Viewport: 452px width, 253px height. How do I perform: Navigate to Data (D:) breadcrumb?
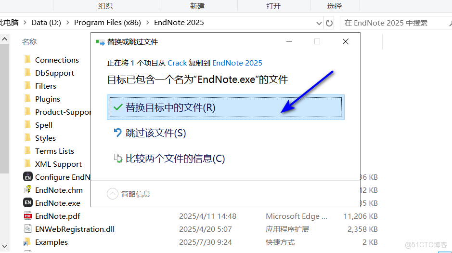tap(46, 23)
